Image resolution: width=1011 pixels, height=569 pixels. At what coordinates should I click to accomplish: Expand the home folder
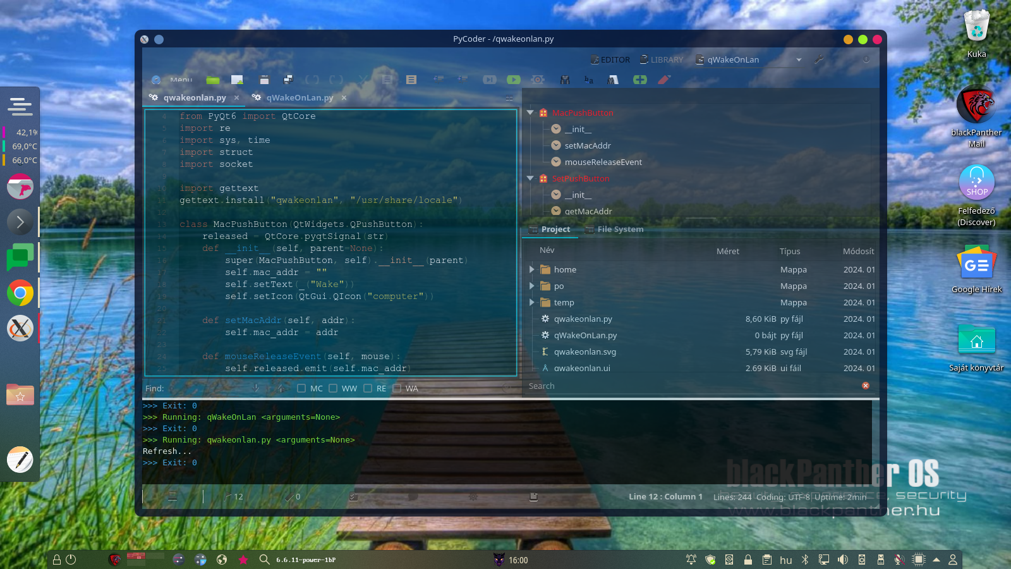pyautogui.click(x=532, y=269)
